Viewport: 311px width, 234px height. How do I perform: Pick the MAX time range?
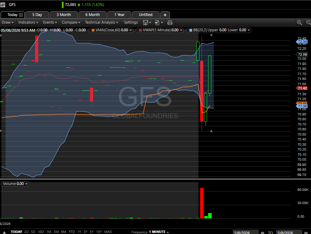click(x=108, y=232)
